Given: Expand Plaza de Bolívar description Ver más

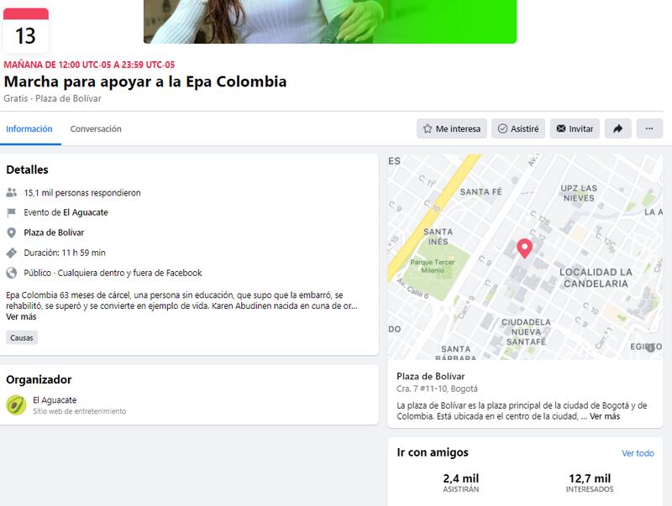Looking at the screenshot, I should [605, 416].
